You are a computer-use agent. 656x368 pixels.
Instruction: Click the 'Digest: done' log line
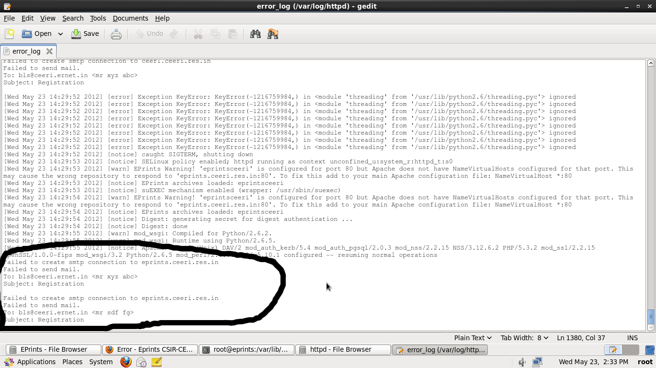tap(96, 226)
